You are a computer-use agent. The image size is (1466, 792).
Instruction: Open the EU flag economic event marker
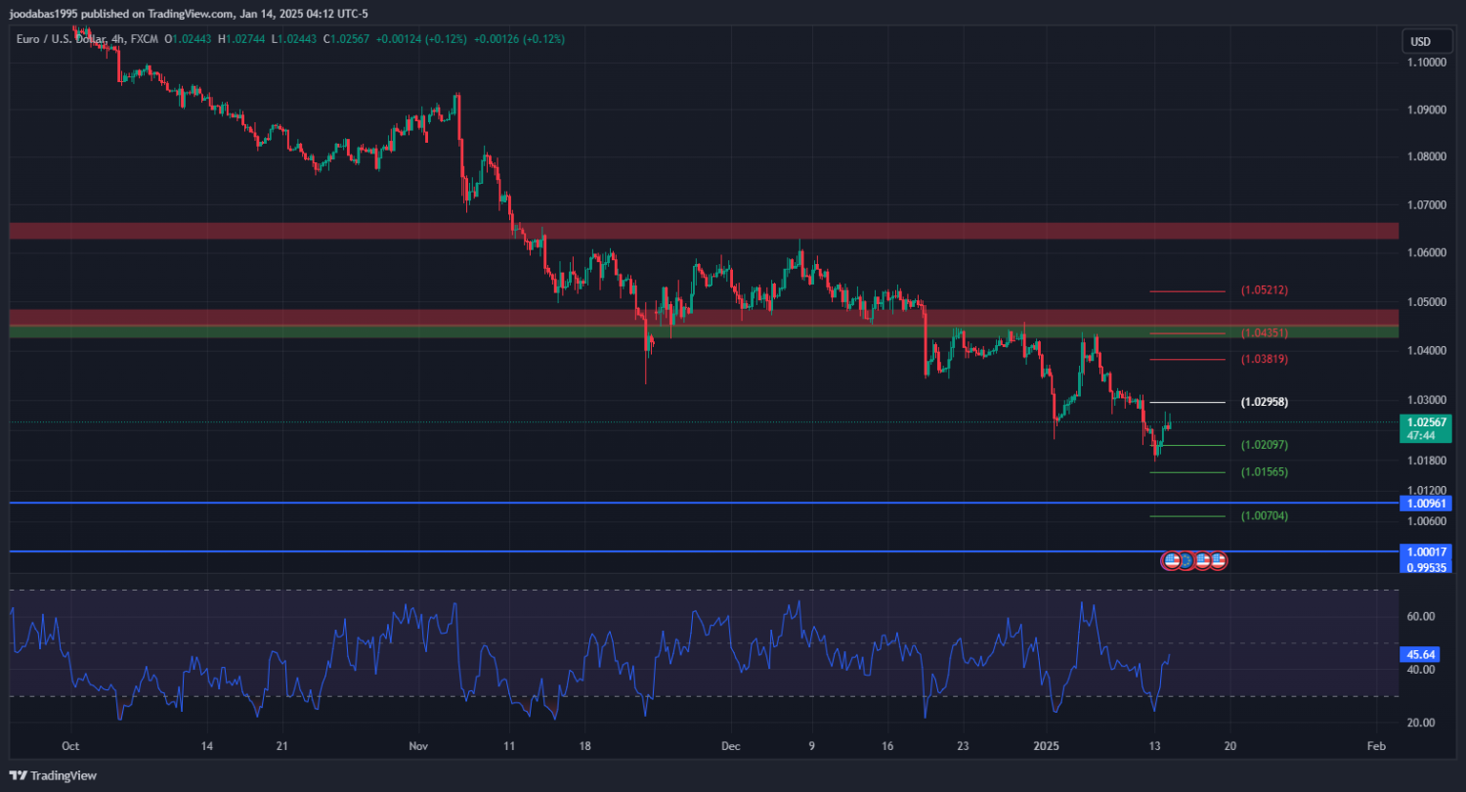tap(1186, 561)
